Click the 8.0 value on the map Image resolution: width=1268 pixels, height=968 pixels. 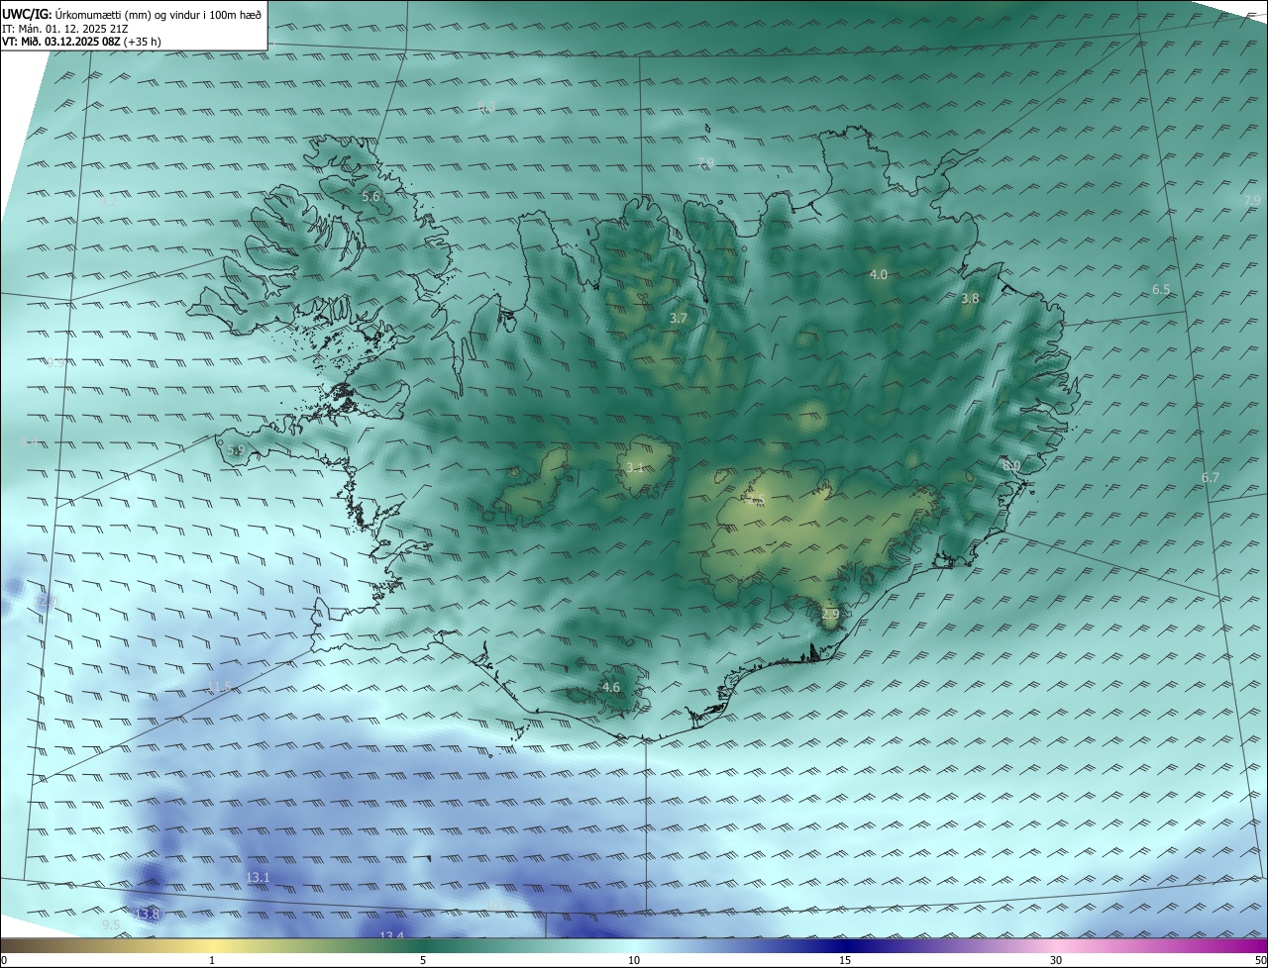pos(1010,465)
